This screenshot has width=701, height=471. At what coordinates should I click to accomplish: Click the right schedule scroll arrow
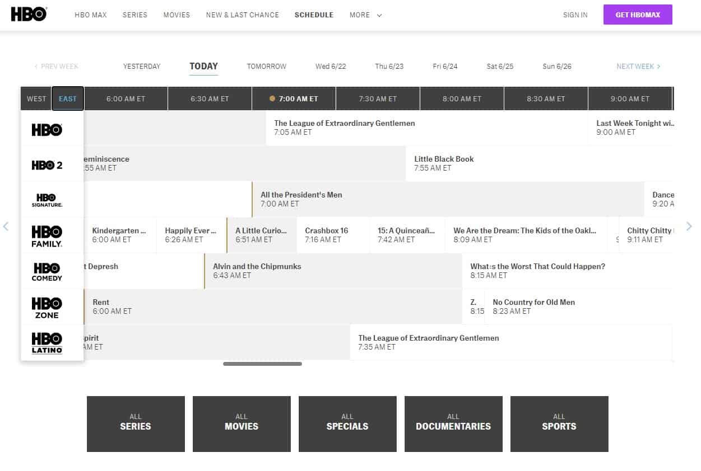[x=689, y=226]
